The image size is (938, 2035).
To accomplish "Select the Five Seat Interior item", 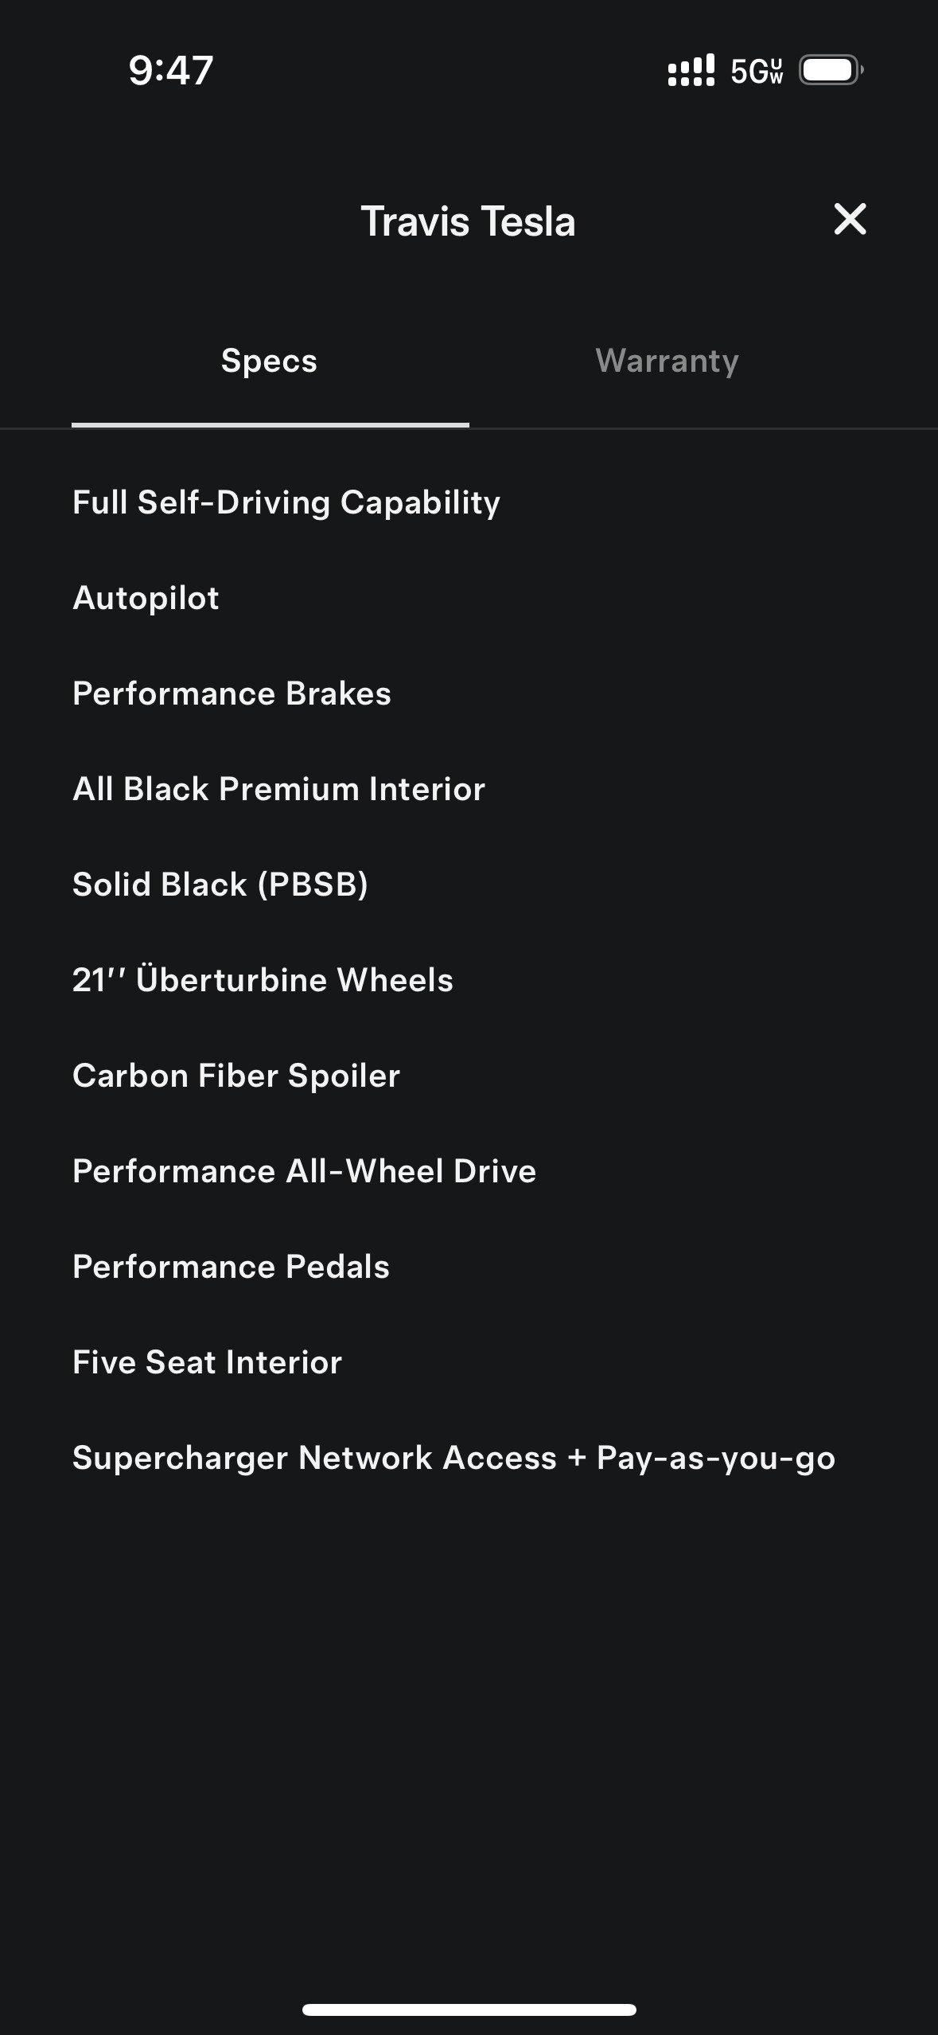I will point(207,1362).
